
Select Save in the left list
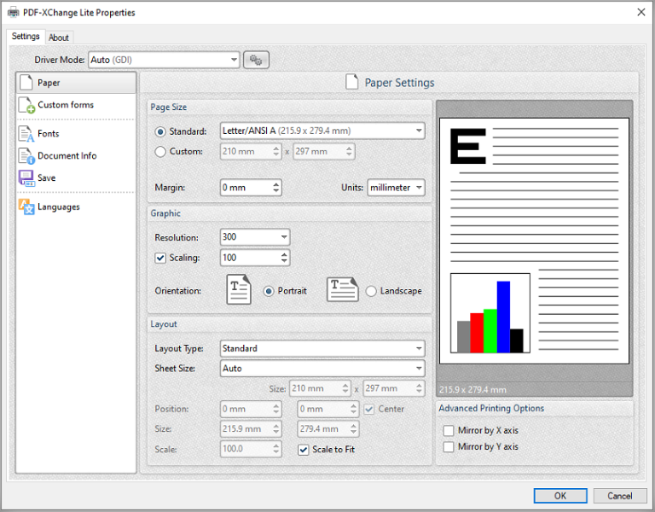(x=76, y=178)
